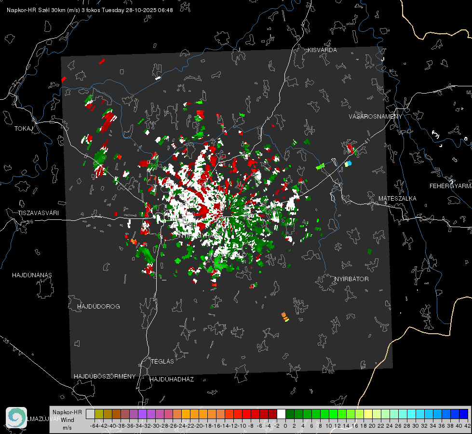Image resolution: width=472 pixels, height=434 pixels.
Task: Select the olive swatch between -64 and -42
Action: (x=99, y=414)
